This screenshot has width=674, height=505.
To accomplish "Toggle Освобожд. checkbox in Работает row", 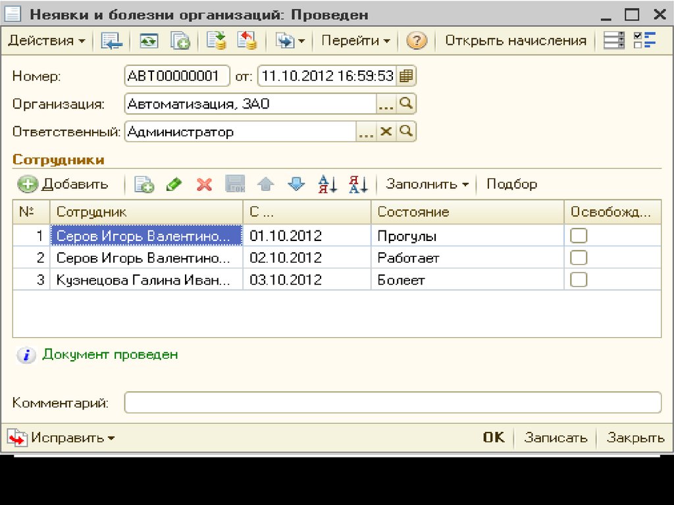I will pos(579,257).
